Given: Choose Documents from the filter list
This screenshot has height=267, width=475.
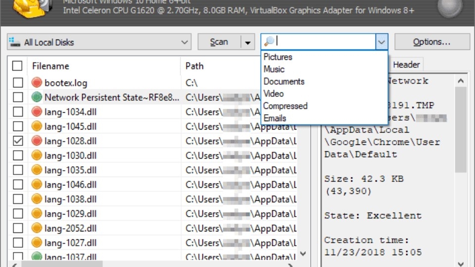Looking at the screenshot, I should tap(324, 82).
